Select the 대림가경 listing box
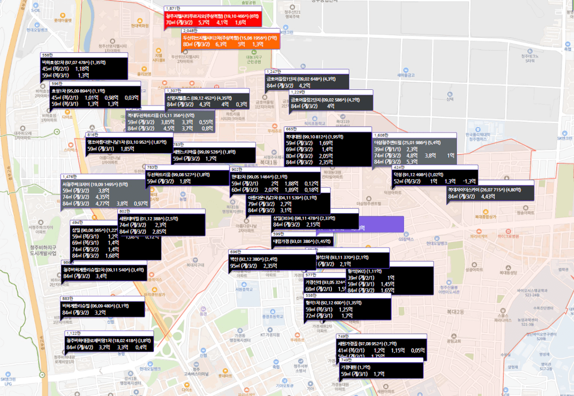This screenshot has height=396, width=574. pyautogui.click(x=302, y=240)
